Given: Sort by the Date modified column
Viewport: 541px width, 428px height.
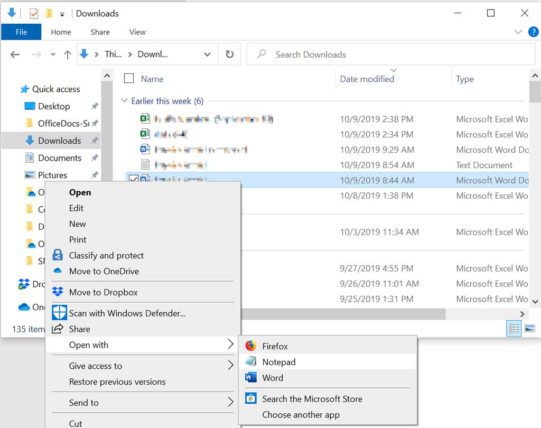Looking at the screenshot, I should point(367,79).
